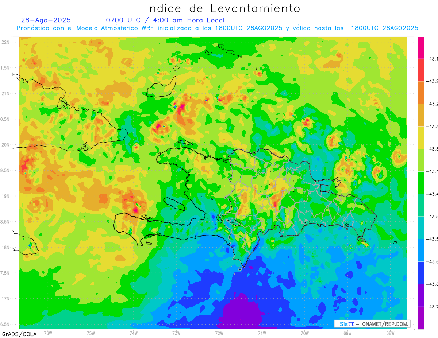Image resolution: width=438 pixels, height=338 pixels.
Task: Pick the orange swatch in the color legend
Action: pyautogui.click(x=421, y=92)
